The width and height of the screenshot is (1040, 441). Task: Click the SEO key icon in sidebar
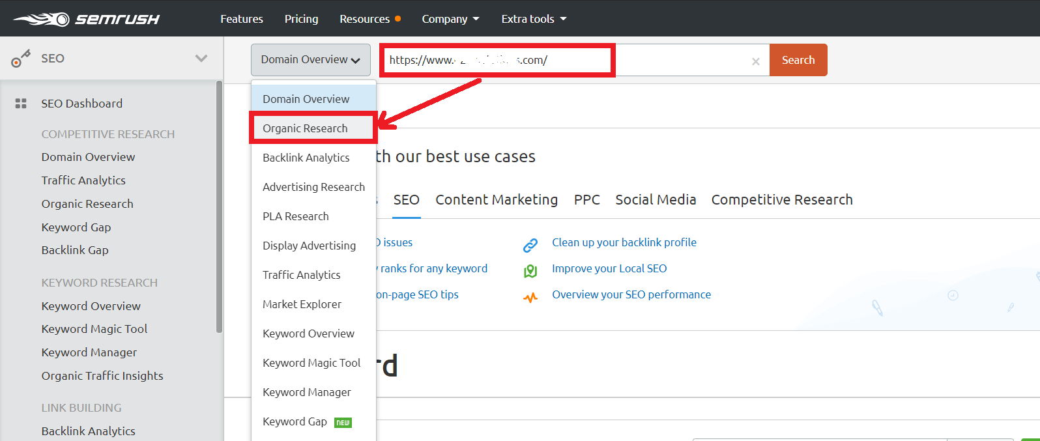[21, 59]
